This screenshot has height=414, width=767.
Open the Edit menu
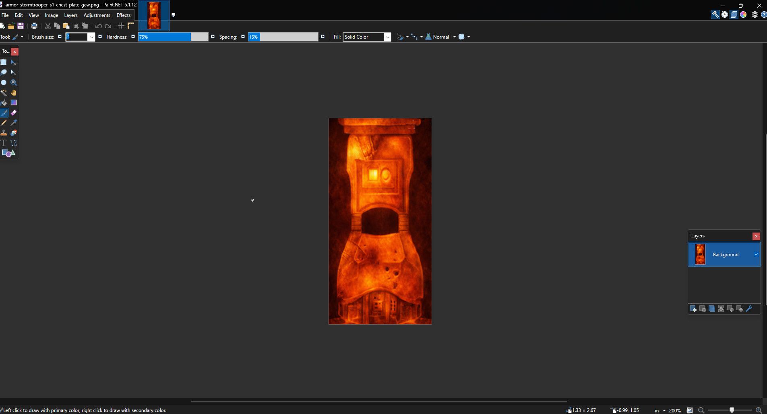pyautogui.click(x=19, y=15)
